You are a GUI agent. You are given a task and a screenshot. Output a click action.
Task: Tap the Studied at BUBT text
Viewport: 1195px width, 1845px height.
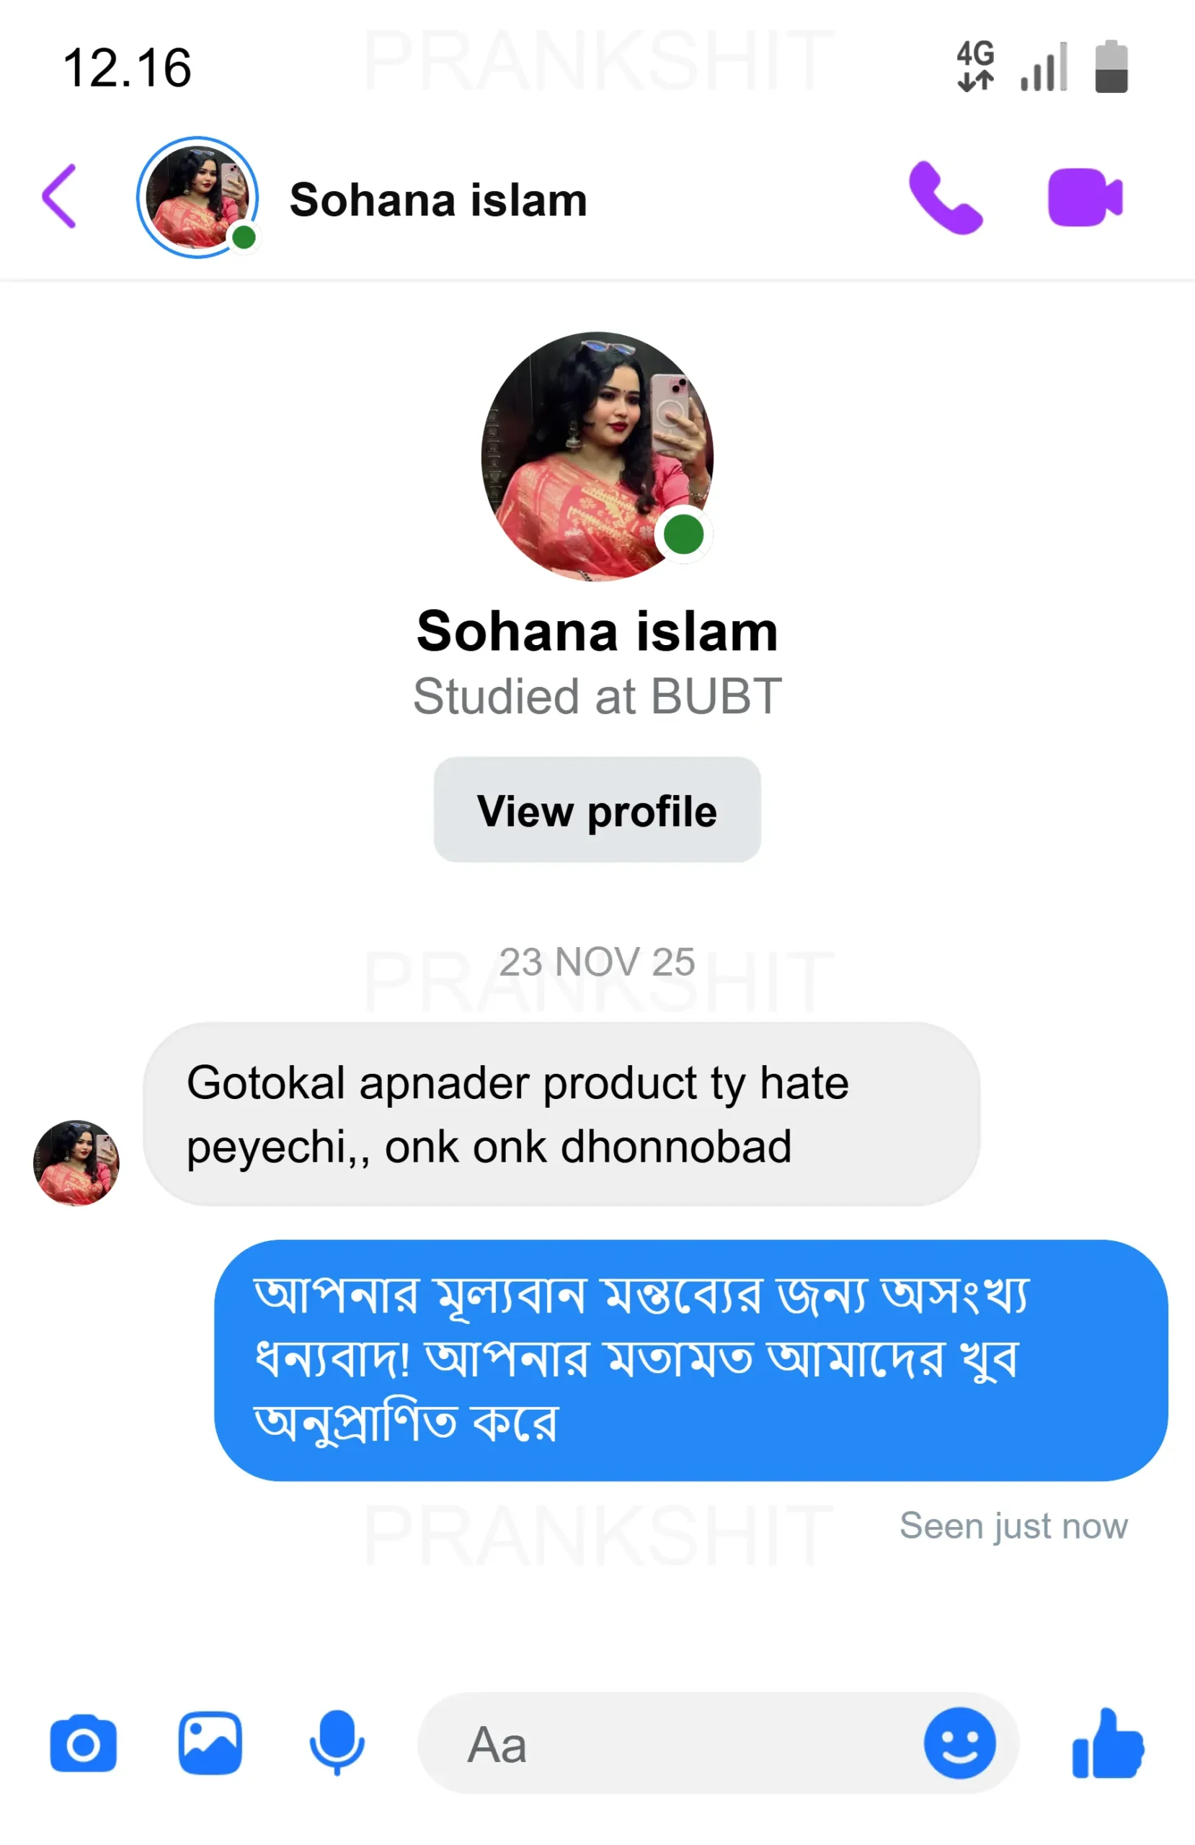[597, 696]
